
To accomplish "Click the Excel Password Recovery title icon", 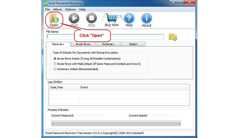I will point(45,3).
